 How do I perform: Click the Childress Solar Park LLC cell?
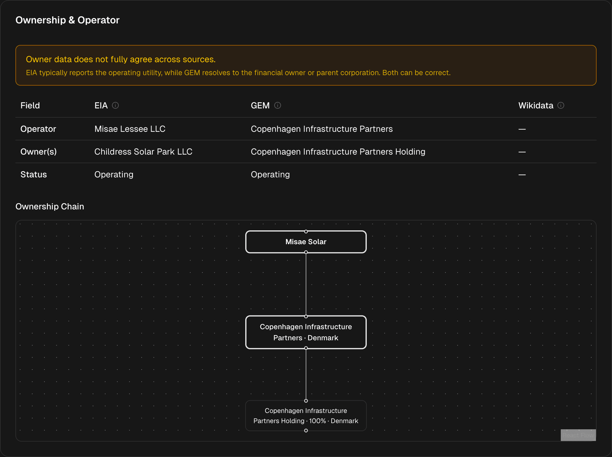pyautogui.click(x=143, y=152)
